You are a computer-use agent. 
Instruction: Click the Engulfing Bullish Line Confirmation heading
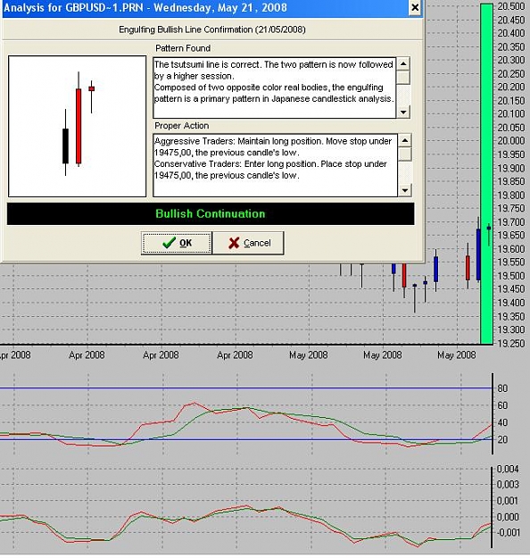pyautogui.click(x=212, y=29)
